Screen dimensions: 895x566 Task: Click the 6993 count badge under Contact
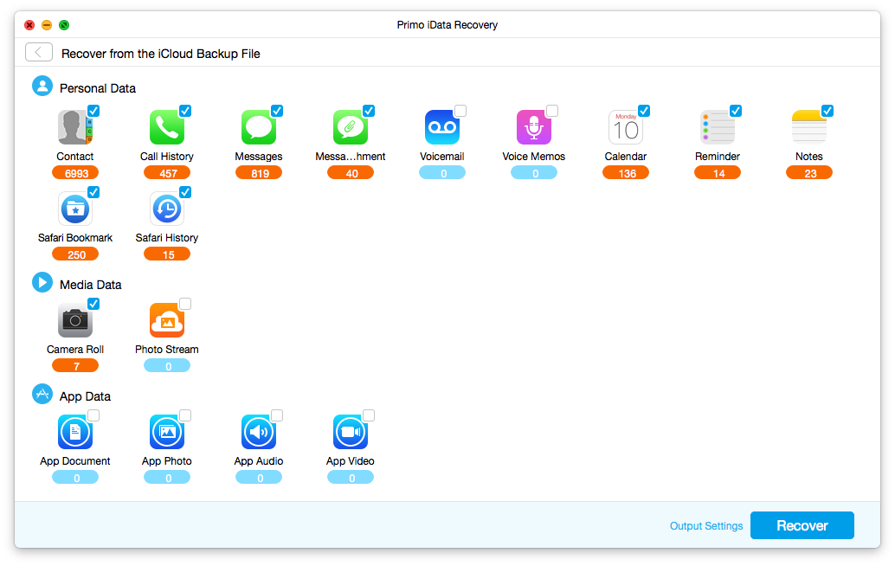pyautogui.click(x=75, y=172)
